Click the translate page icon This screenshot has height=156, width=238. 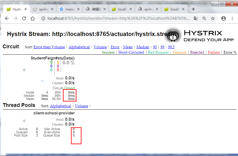[196, 18]
